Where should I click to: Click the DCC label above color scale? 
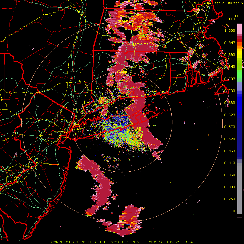pyautogui.click(x=238, y=16)
